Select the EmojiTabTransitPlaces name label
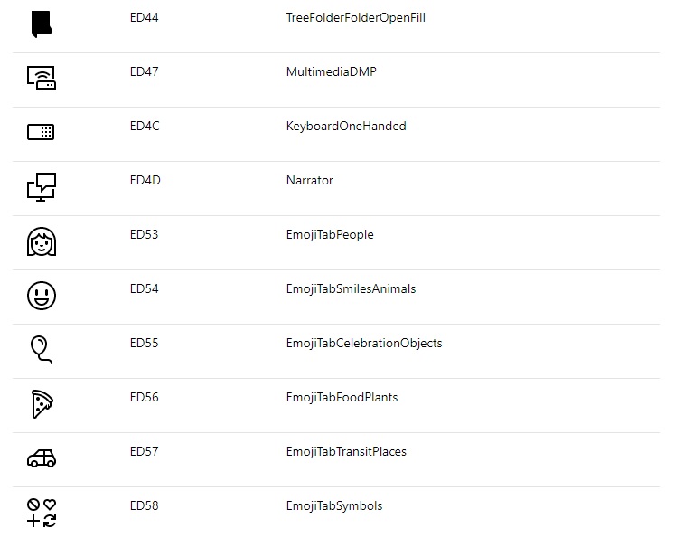The height and width of the screenshot is (538, 675). pyautogui.click(x=346, y=452)
